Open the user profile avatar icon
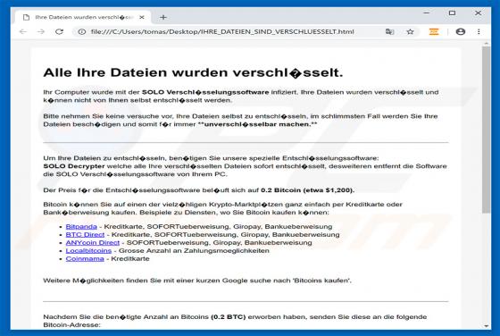 [461, 31]
